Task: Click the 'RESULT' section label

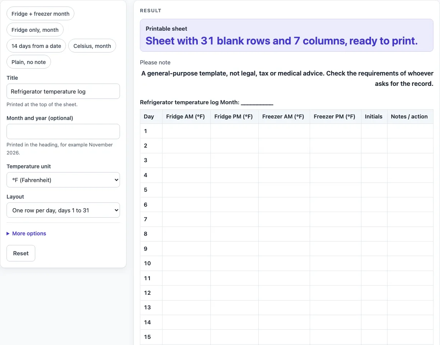Action: 151,11
